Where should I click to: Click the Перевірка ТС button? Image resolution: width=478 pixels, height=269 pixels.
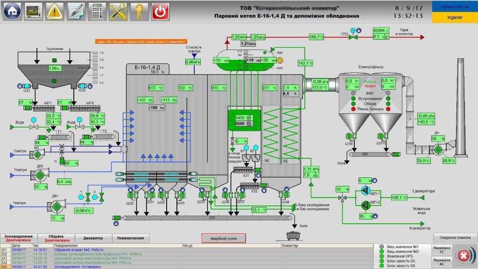[x=442, y=250]
